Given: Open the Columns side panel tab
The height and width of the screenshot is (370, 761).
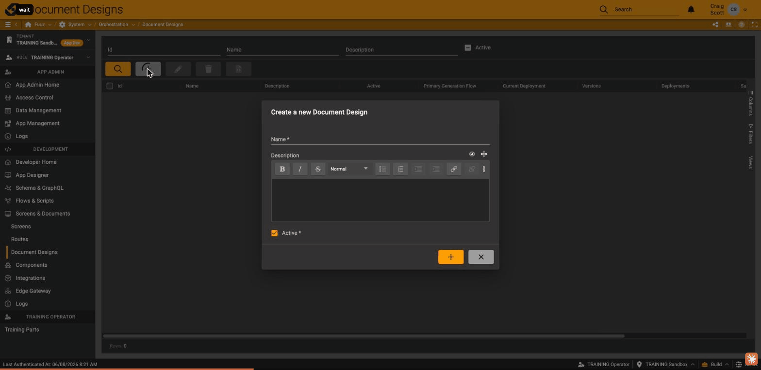Looking at the screenshot, I should (750, 103).
